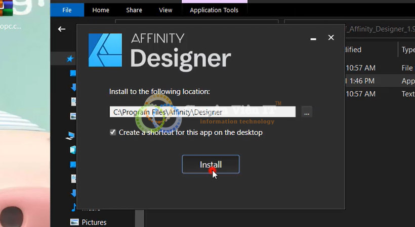Viewport: 415px width, 227px height.
Task: Sort files by the Type column header
Action: 407,49
